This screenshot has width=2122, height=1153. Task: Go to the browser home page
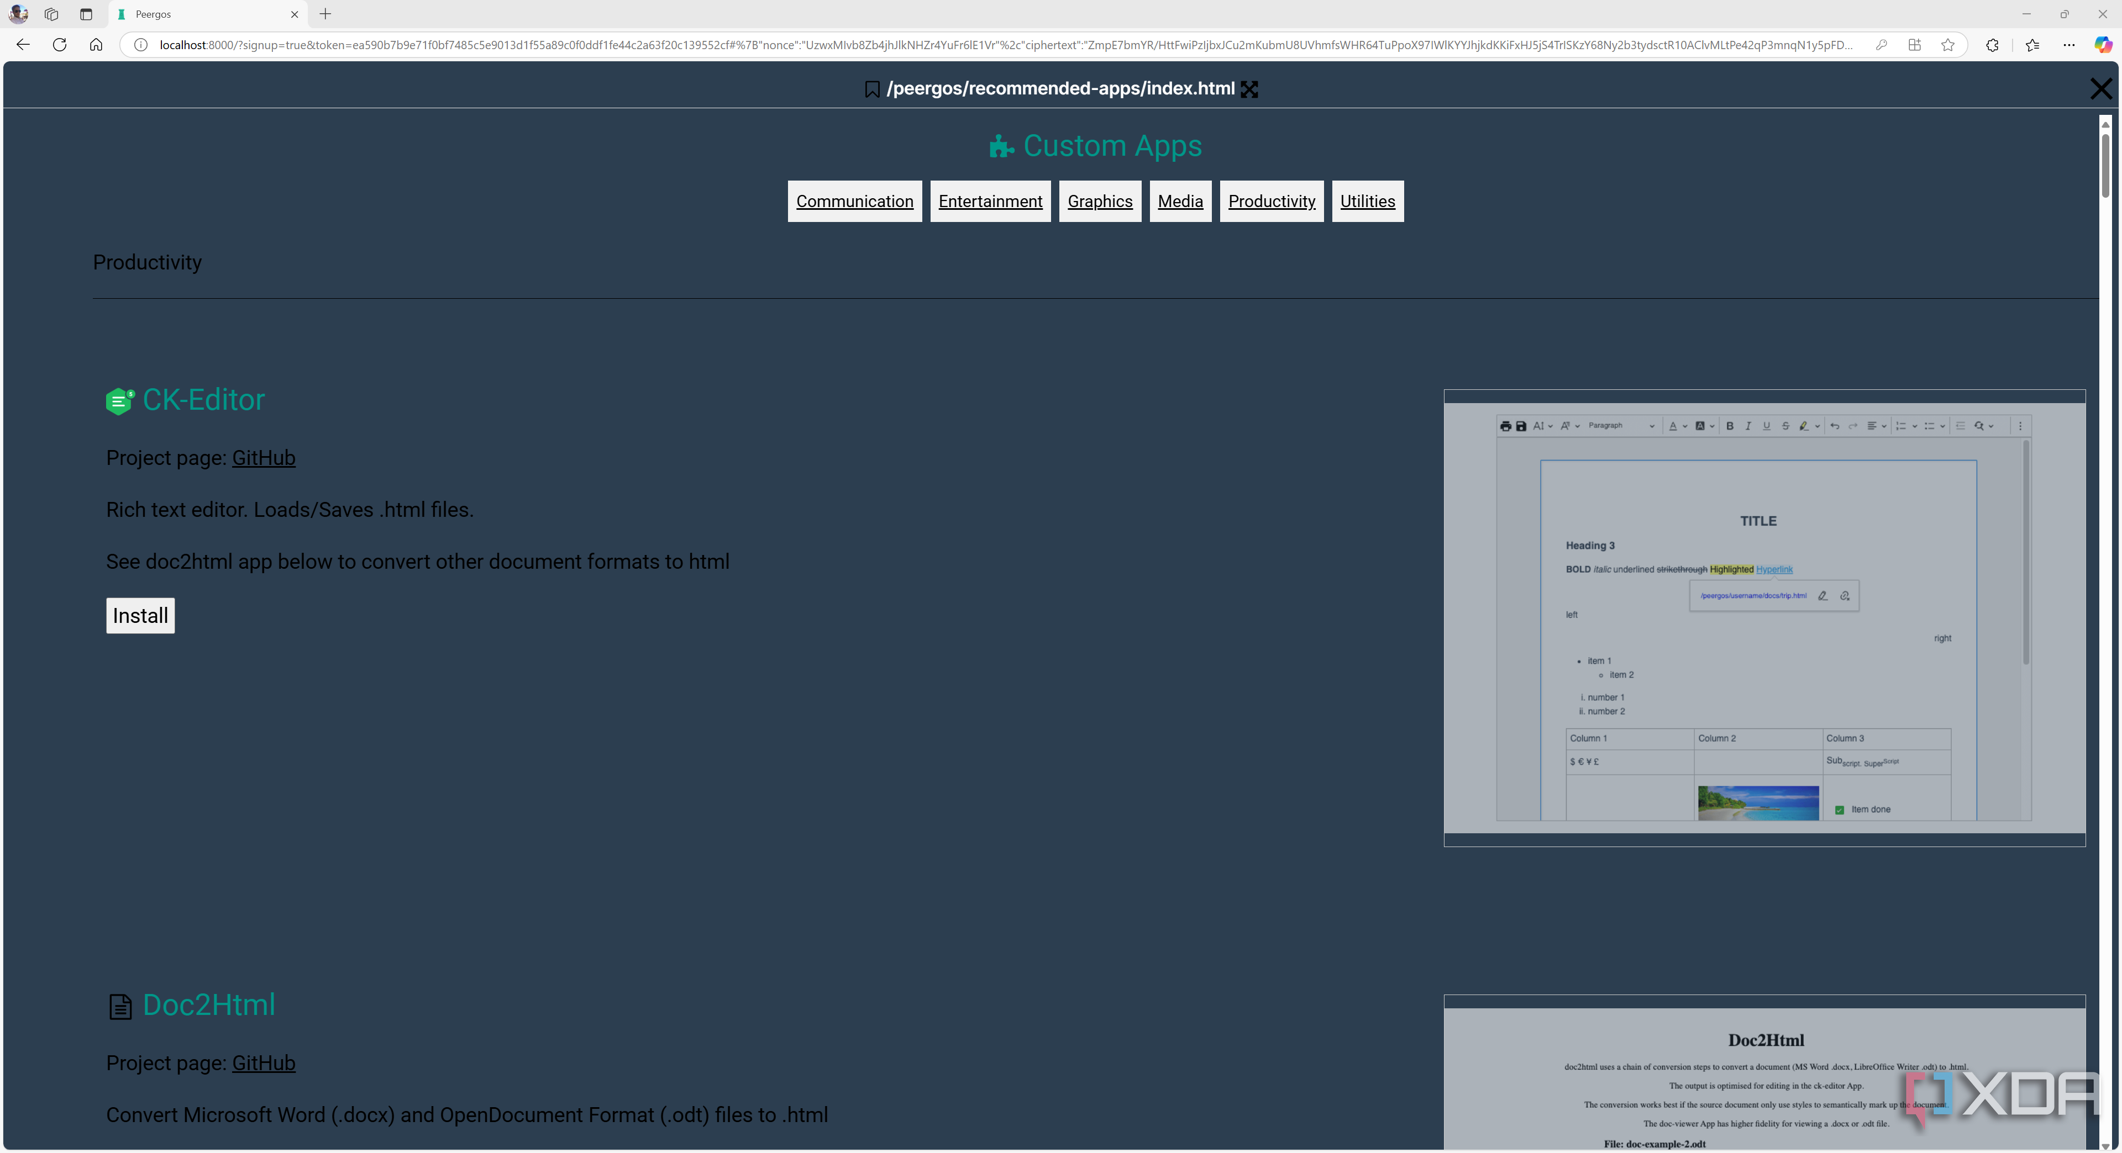click(x=96, y=44)
